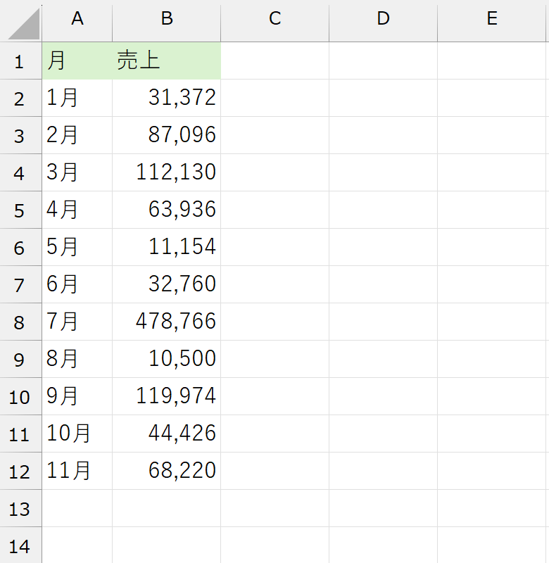This screenshot has height=563, width=549.
Task: Select row 1 header
Action: pyautogui.click(x=20, y=61)
